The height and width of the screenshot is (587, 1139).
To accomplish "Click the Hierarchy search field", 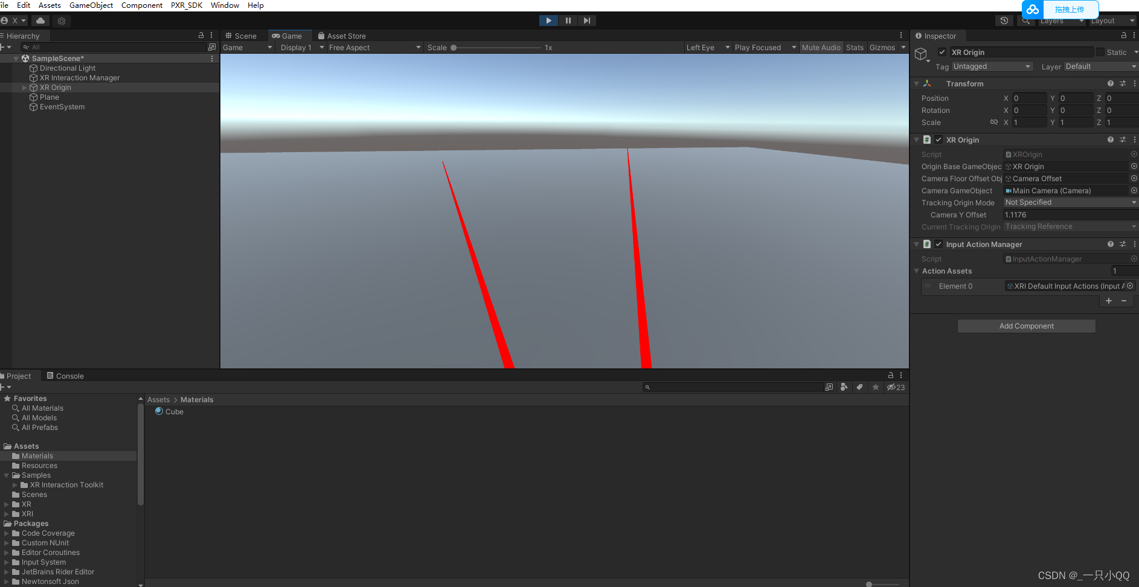I will pos(114,47).
